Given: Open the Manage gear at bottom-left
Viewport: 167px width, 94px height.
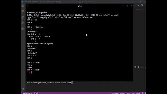Looking at the screenshot, I should pos(23,89).
